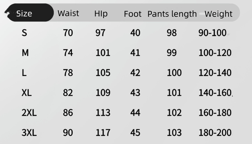Click waist value 70
252x144 pixels.
point(68,33)
